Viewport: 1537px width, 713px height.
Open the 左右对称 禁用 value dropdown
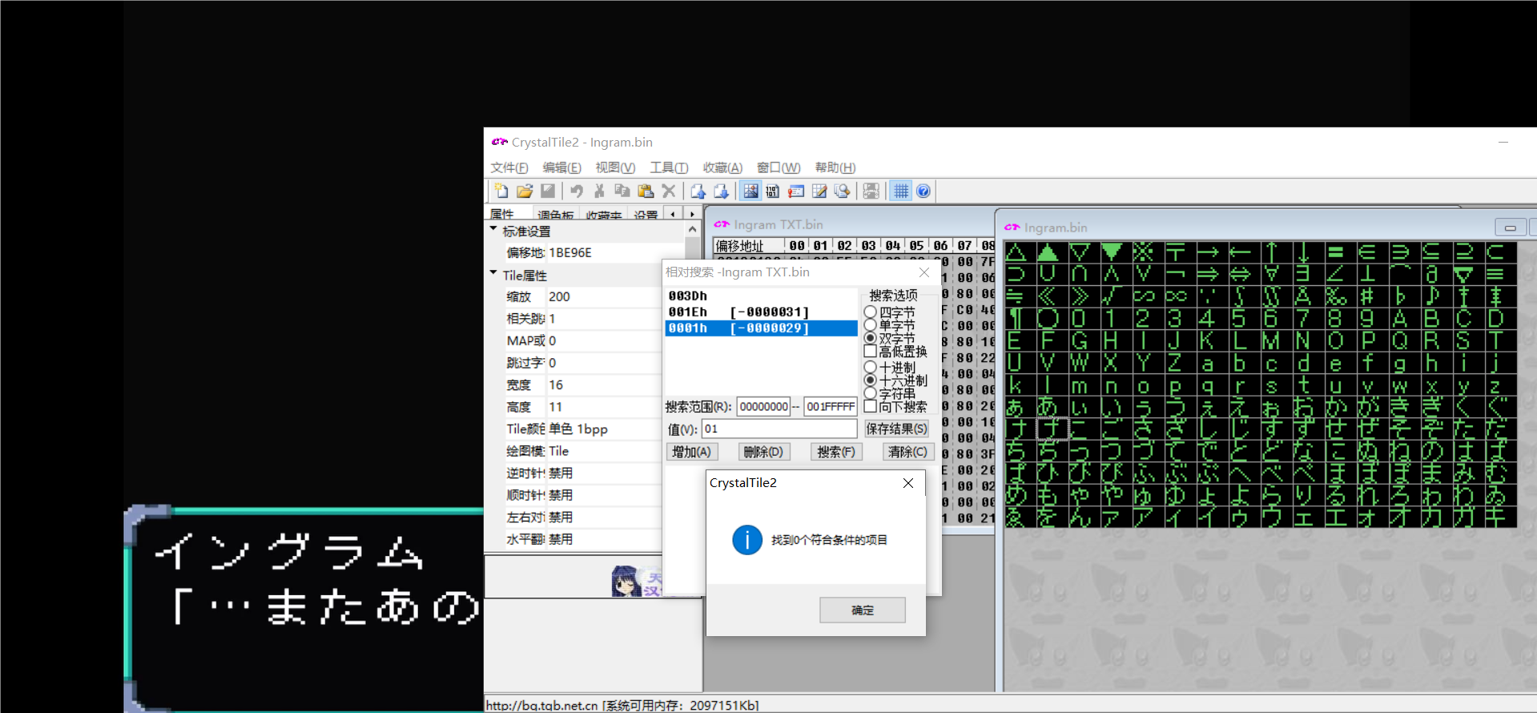tap(604, 517)
